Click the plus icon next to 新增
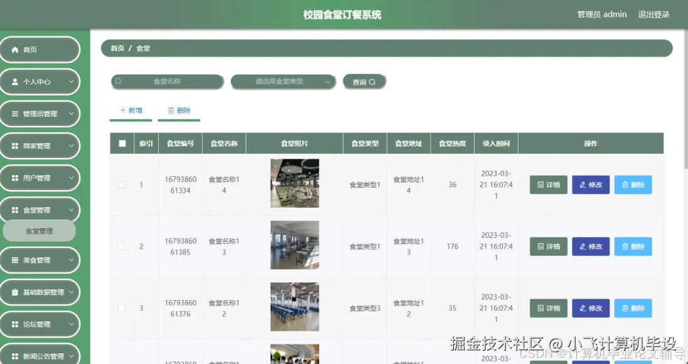The width and height of the screenshot is (688, 364). [122, 110]
